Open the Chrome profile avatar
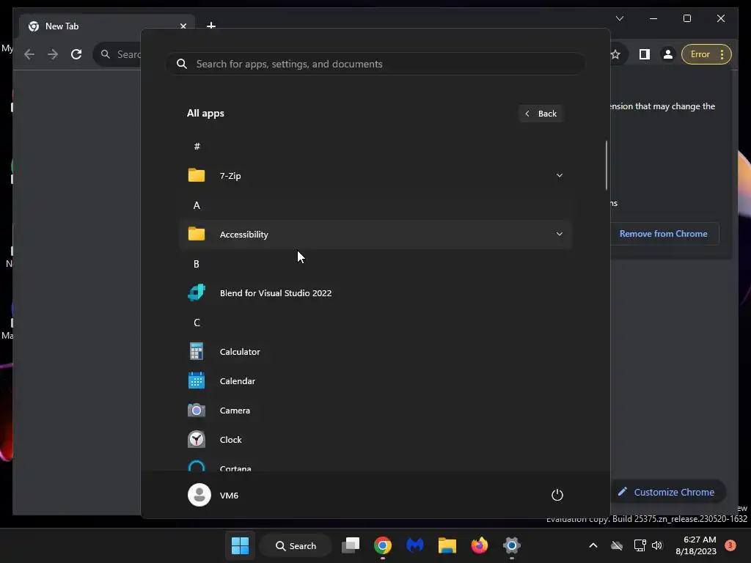The height and width of the screenshot is (563, 751). click(x=667, y=54)
